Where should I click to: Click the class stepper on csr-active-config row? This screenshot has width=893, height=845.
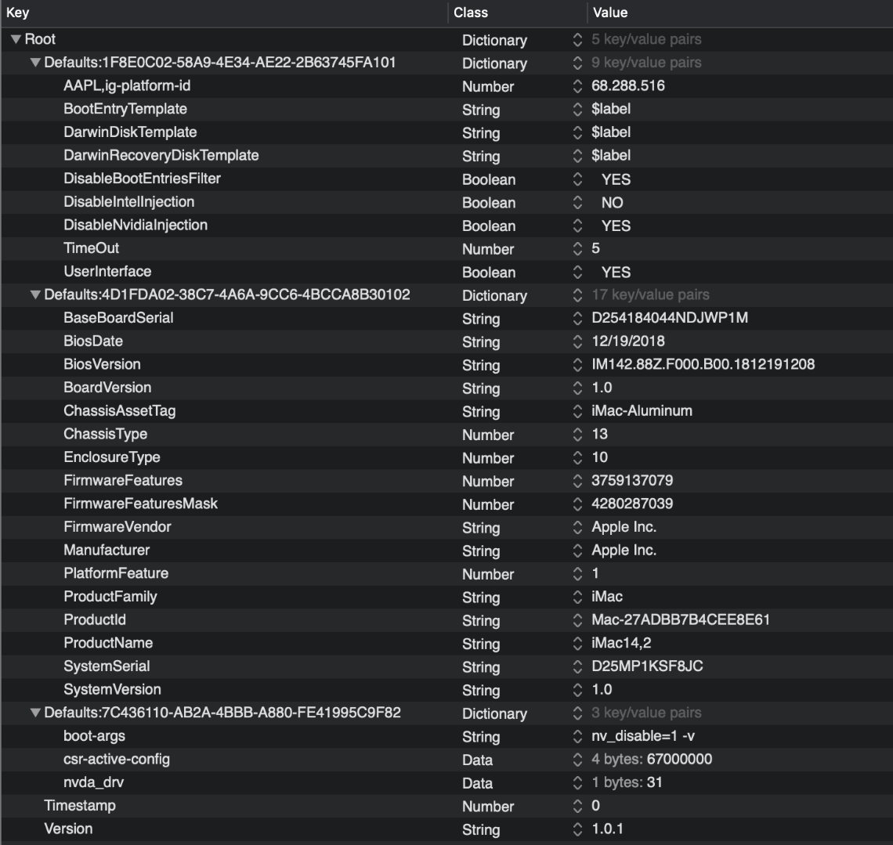pyautogui.click(x=578, y=760)
